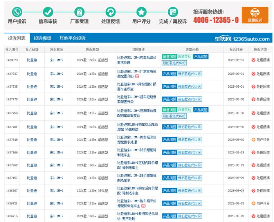
Task: Click the 完成/再投诉 document step icon
Action: tap(173, 12)
